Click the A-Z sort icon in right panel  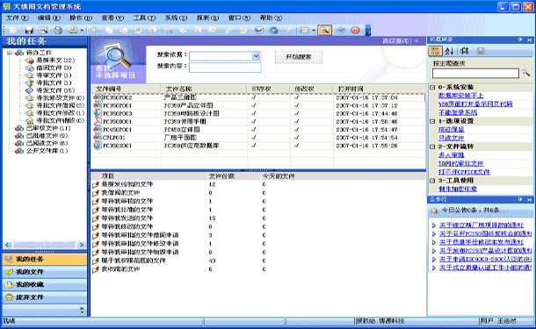pyautogui.click(x=449, y=51)
